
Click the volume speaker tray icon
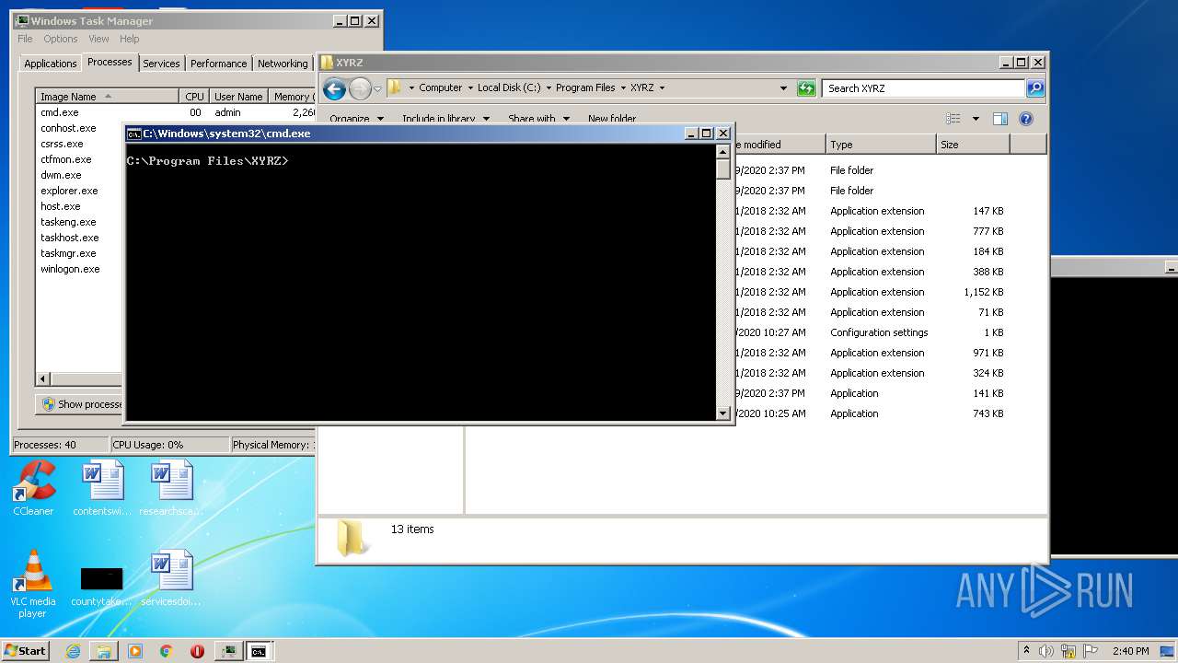pyautogui.click(x=1046, y=651)
